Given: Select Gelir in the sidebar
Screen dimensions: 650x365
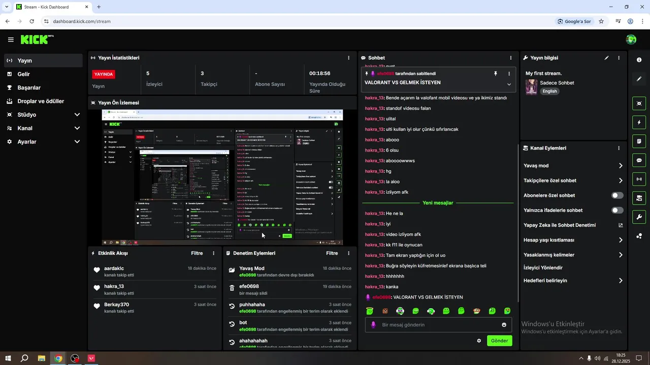Looking at the screenshot, I should tap(43, 74).
